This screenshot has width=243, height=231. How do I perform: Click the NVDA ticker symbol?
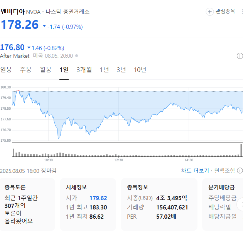[x=33, y=12]
